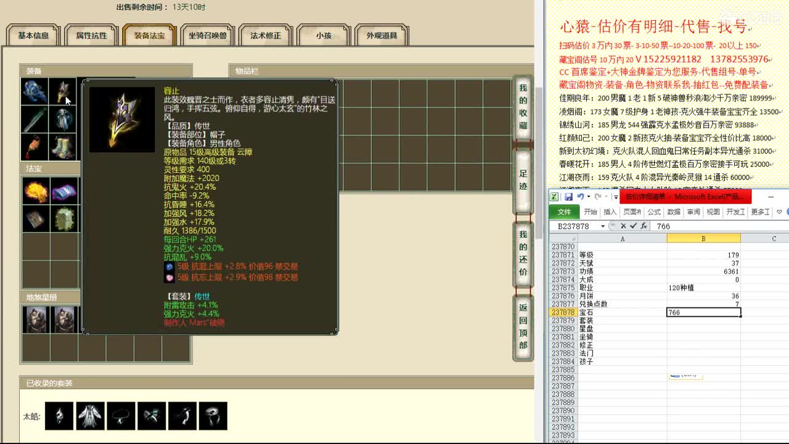
Task: Click Excel cell containing 兑换点数
Action: pos(622,304)
